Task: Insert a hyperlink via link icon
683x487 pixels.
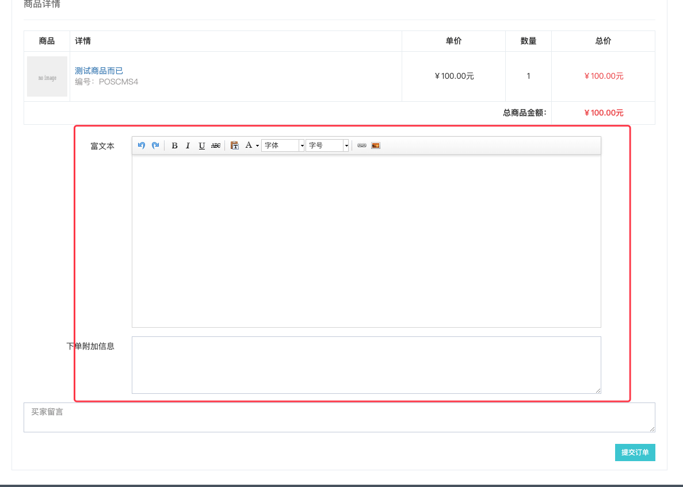Action: [361, 145]
